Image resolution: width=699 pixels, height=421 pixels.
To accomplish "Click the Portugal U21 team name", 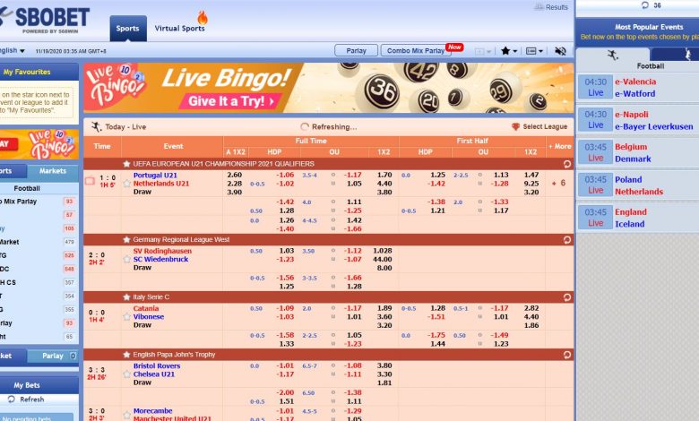I will pos(155,175).
